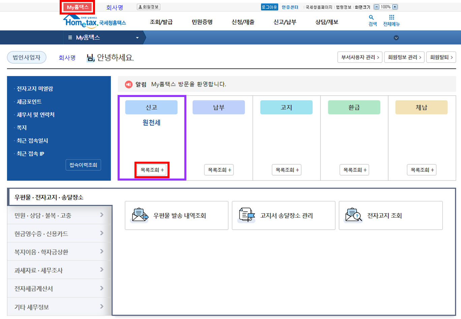Click 부서사용자 관리 button

click(360, 57)
